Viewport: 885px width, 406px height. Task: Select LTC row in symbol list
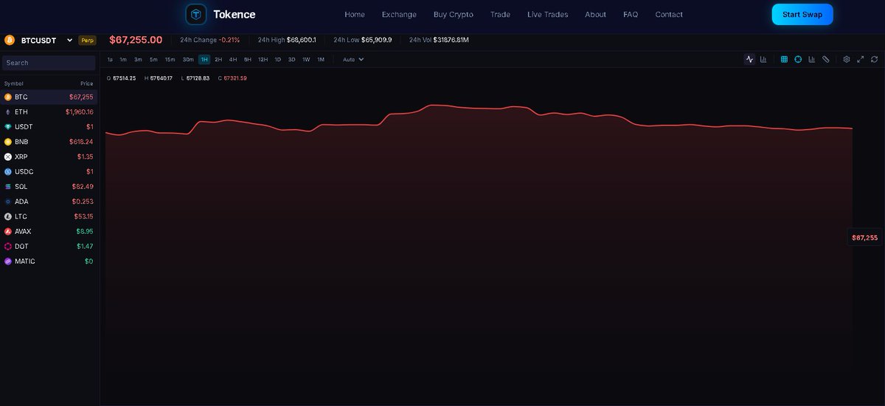point(49,216)
